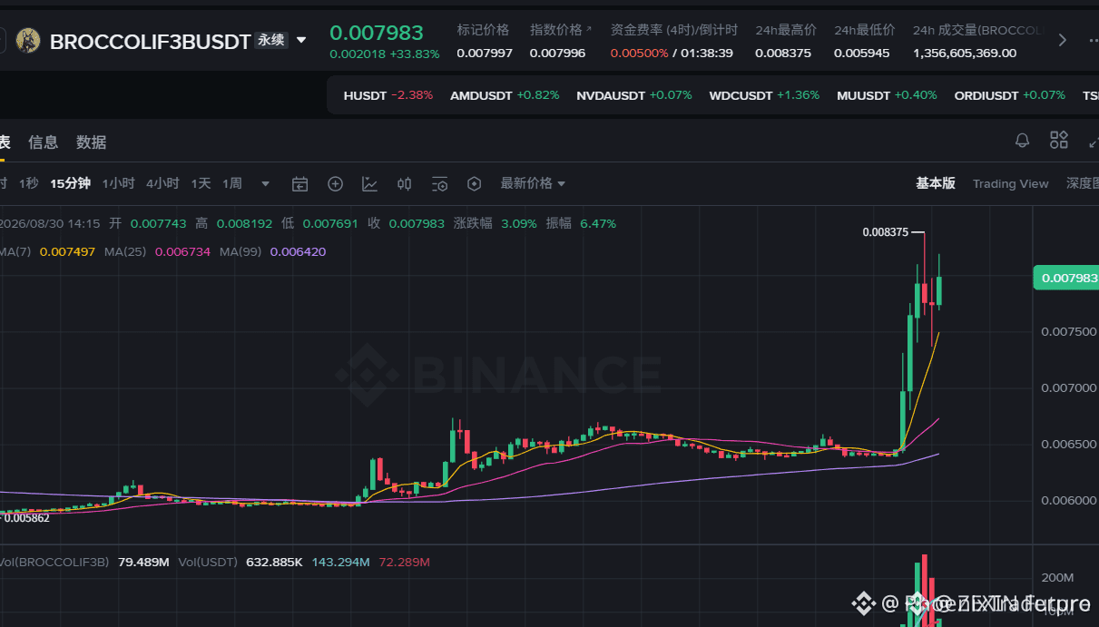1099x627 pixels.
Task: Click the 24h volume 1,356,605,369.00 value
Action: point(965,53)
